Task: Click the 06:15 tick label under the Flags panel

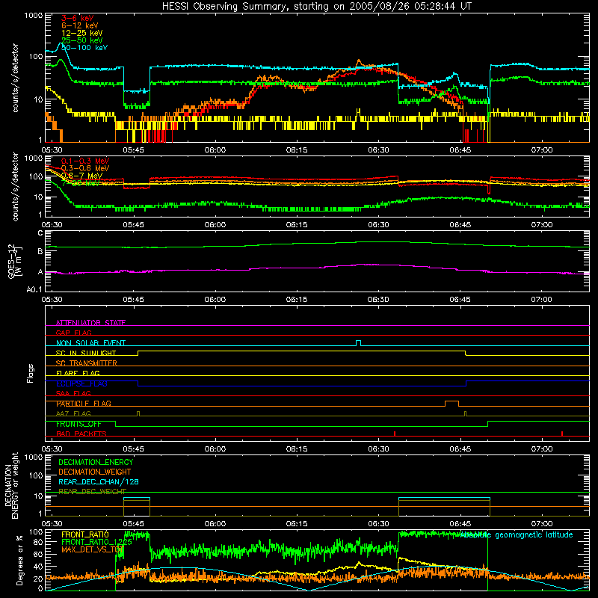Action: (x=297, y=449)
